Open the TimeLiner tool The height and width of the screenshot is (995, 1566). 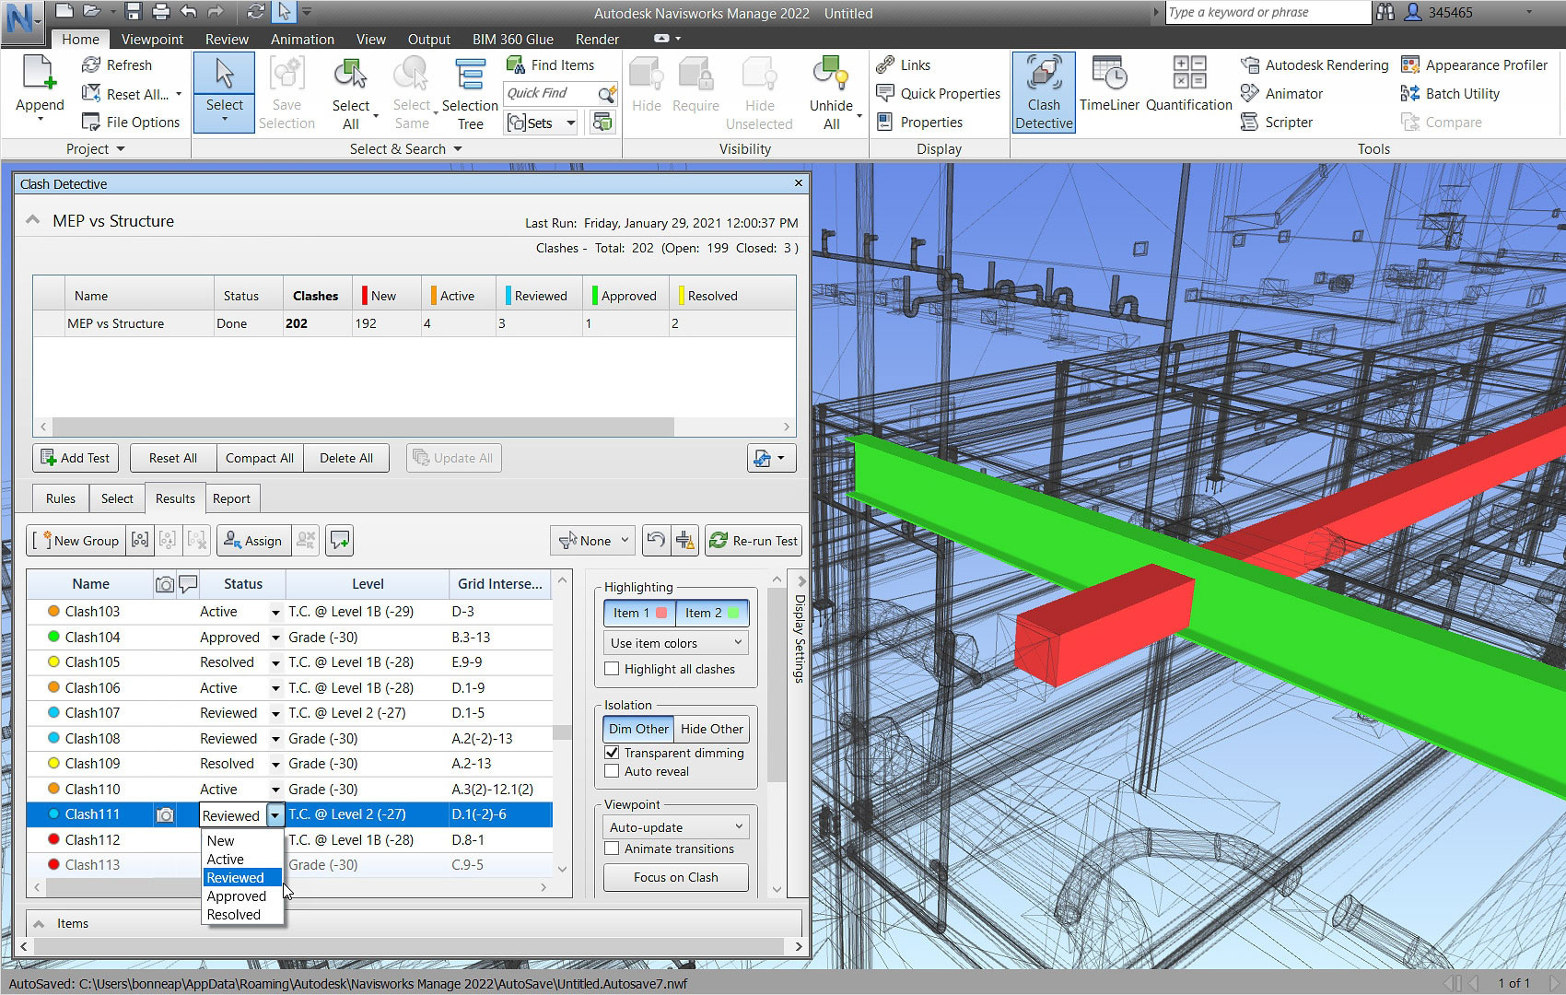point(1109,85)
